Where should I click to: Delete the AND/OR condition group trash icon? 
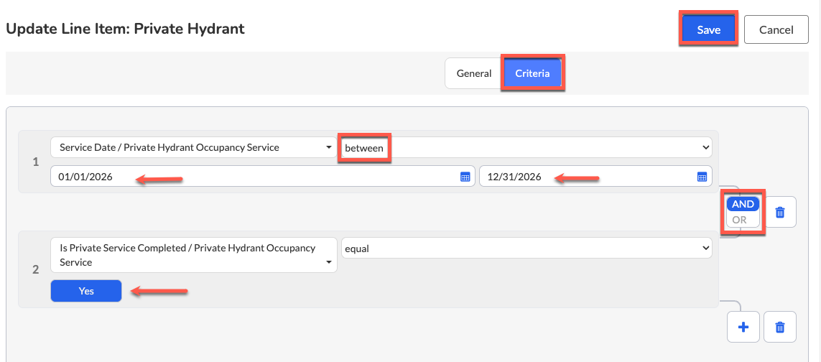tap(779, 212)
